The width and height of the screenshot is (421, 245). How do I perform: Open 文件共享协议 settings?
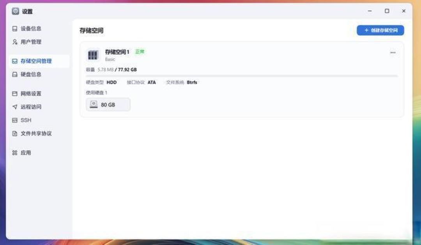pos(39,133)
